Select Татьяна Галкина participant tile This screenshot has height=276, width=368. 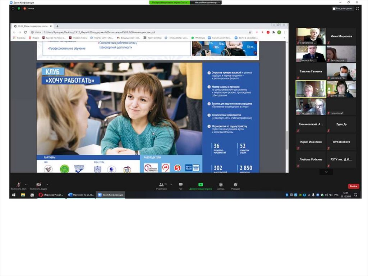click(x=311, y=71)
